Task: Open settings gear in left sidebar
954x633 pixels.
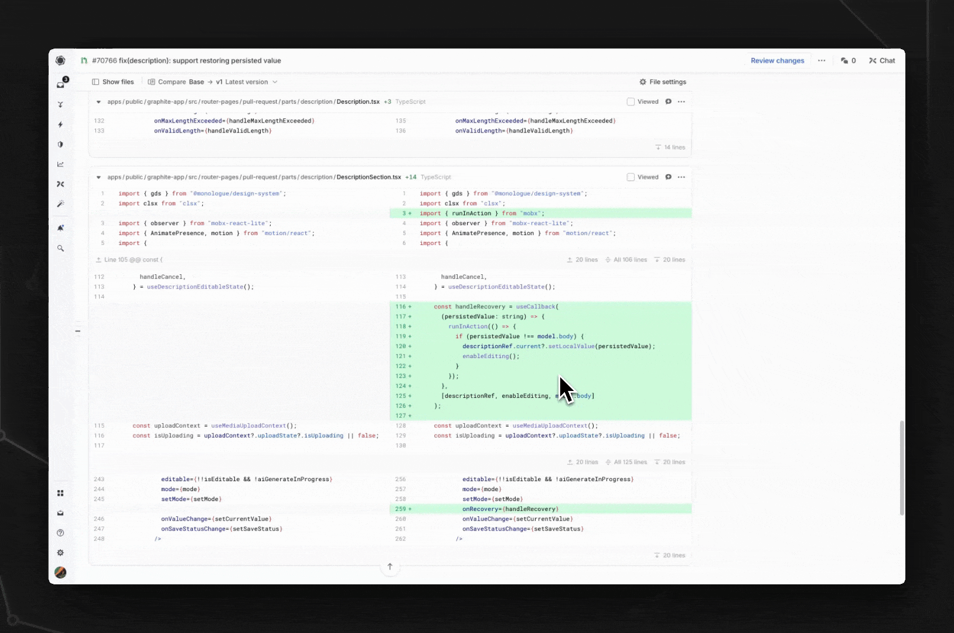Action: [x=60, y=553]
